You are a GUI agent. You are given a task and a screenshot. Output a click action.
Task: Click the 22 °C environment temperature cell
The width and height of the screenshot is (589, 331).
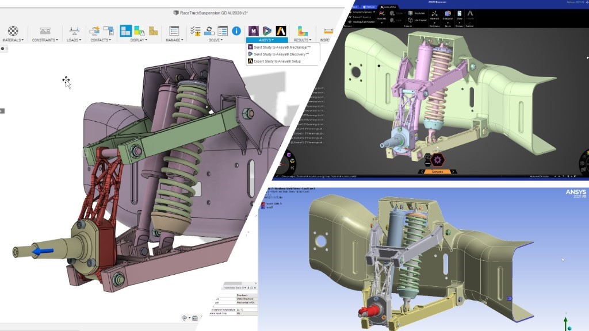246,310
